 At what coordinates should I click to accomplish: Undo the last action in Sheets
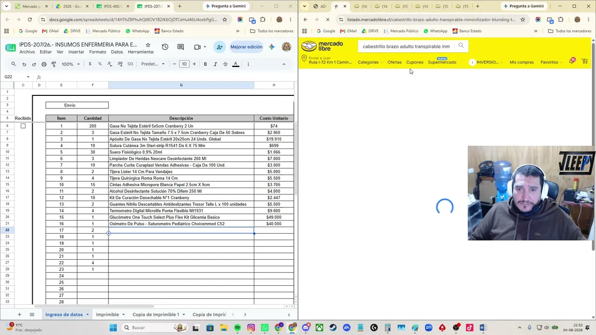pyautogui.click(x=24, y=64)
